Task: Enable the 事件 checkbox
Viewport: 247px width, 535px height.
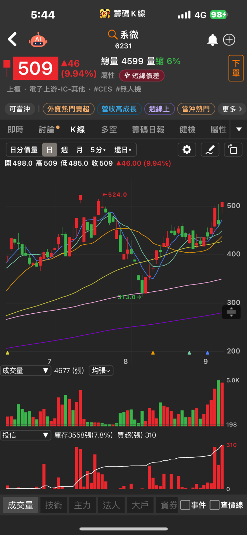Action: 185,505
